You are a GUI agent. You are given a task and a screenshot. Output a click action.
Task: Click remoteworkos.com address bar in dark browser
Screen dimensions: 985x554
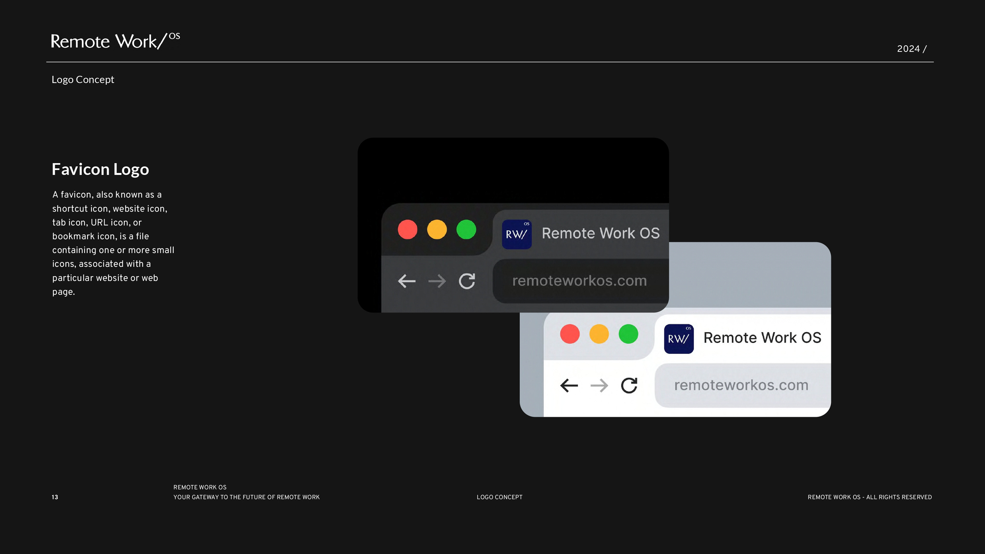(x=579, y=281)
